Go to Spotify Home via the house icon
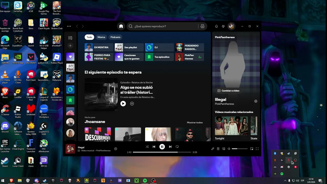 tap(121, 26)
